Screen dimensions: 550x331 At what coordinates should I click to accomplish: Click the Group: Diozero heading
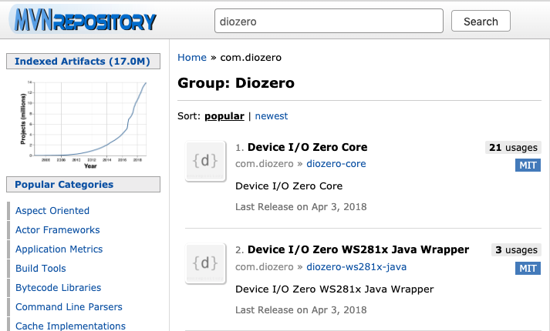tap(236, 83)
